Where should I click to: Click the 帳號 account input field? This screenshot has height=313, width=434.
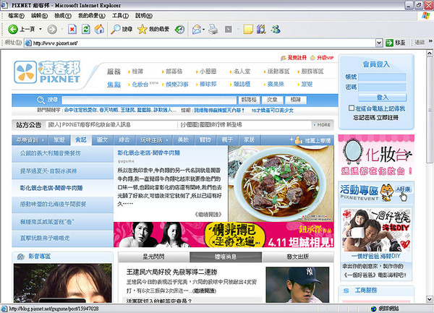click(x=382, y=77)
